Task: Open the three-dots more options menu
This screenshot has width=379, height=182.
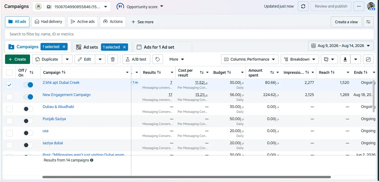Action: 359,6
